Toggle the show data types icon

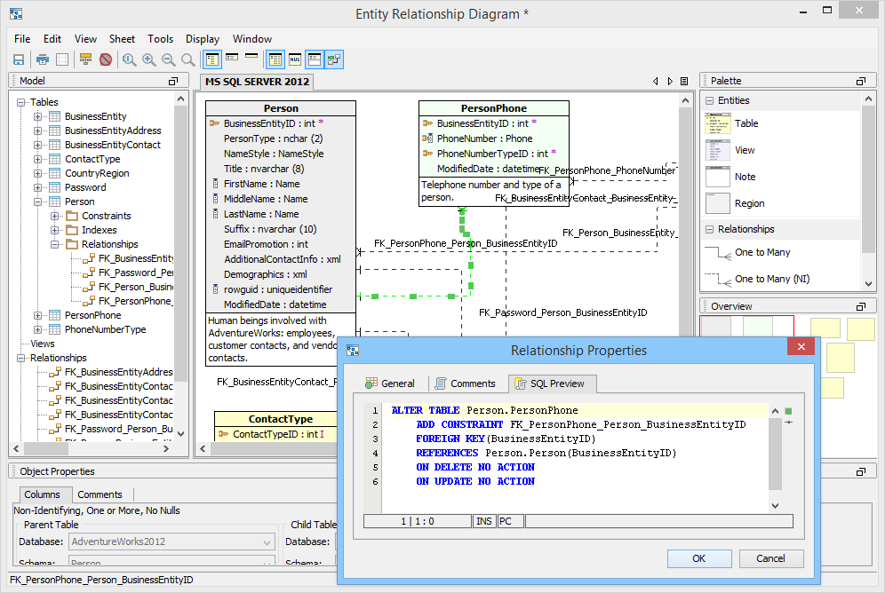[x=275, y=59]
